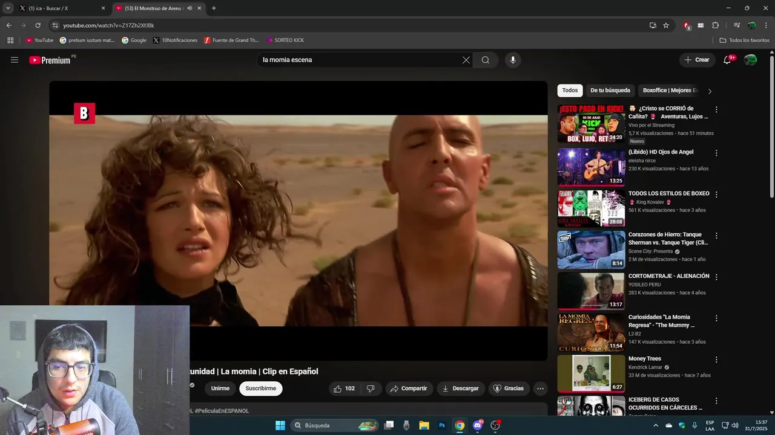The height and width of the screenshot is (435, 775).
Task: Open File Explorer from the taskbar
Action: (x=424, y=425)
